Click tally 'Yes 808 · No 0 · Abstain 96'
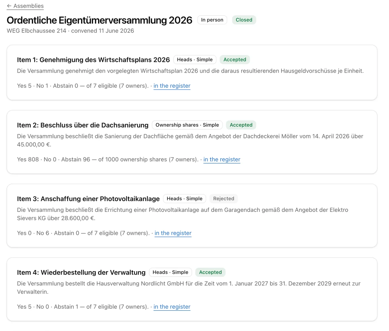389x331 pixels. (54, 159)
